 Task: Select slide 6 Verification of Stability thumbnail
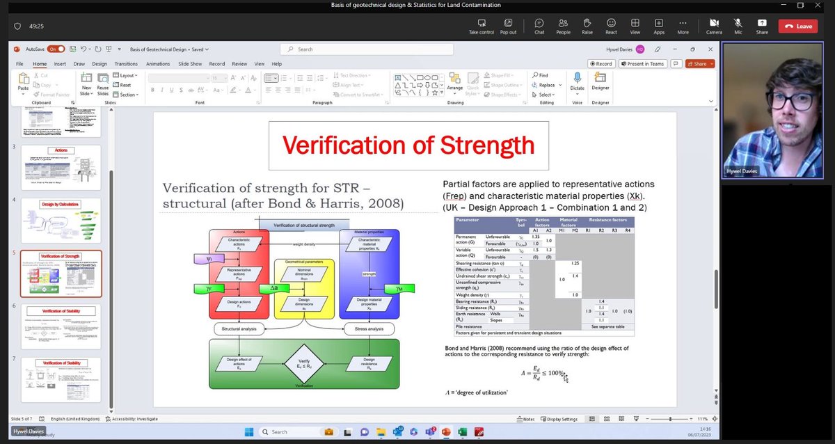[61, 326]
